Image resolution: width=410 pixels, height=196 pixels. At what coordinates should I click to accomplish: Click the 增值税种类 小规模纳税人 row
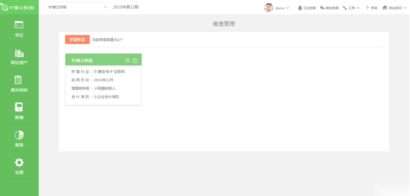point(93,88)
